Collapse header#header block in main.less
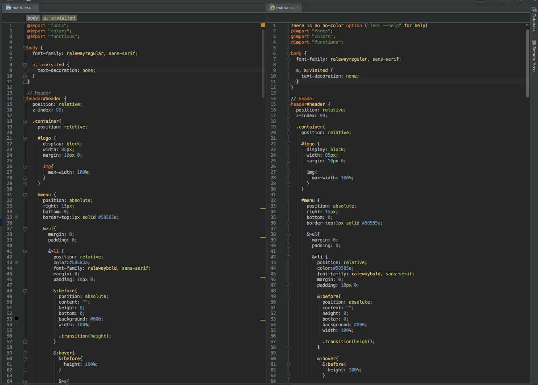This screenshot has height=385, width=538. click(x=25, y=99)
